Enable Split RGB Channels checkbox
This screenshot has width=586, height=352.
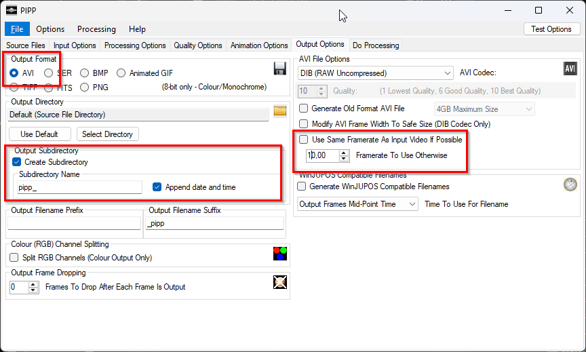tap(14, 258)
